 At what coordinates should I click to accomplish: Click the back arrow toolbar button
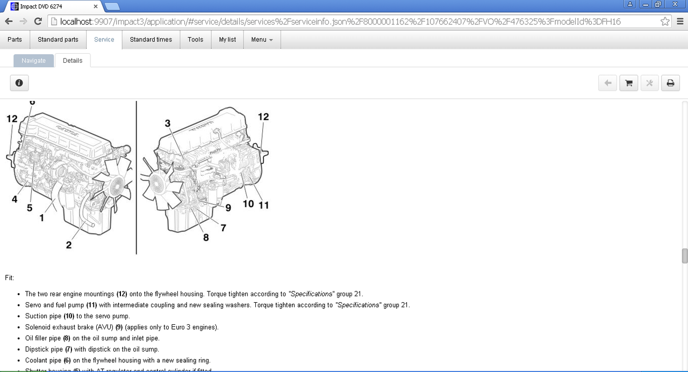(x=607, y=83)
